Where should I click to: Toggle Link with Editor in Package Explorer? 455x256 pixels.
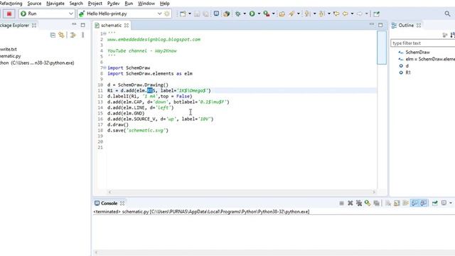(61, 35)
